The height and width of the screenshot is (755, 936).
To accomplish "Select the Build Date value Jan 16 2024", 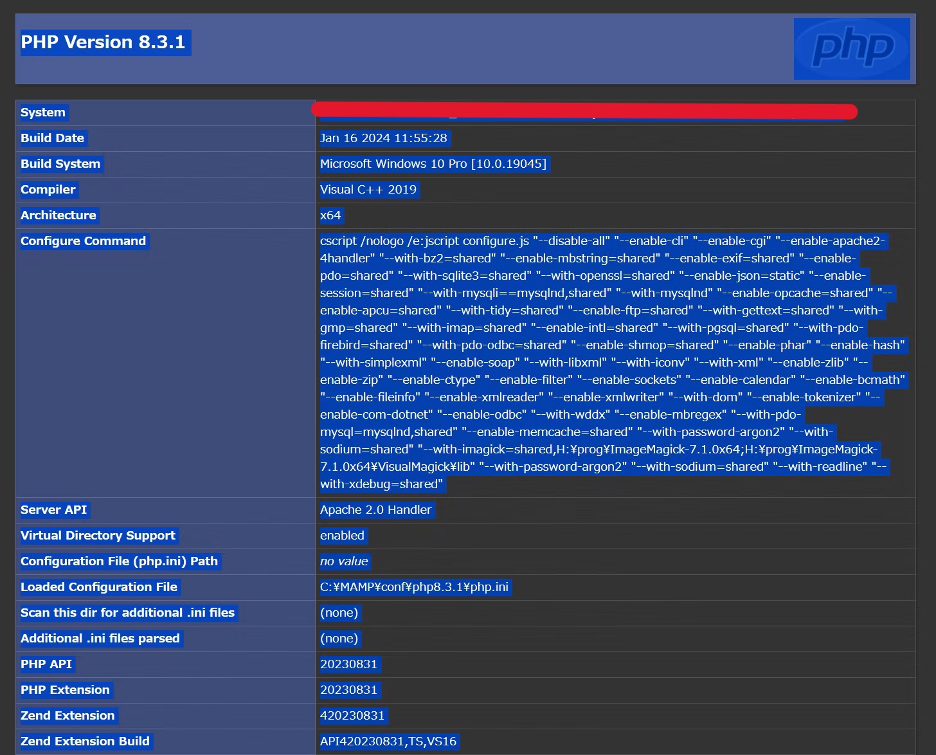I will 384,138.
